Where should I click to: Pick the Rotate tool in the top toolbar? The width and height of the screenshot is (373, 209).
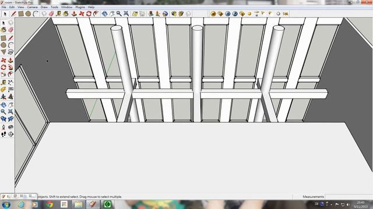pos(89,14)
